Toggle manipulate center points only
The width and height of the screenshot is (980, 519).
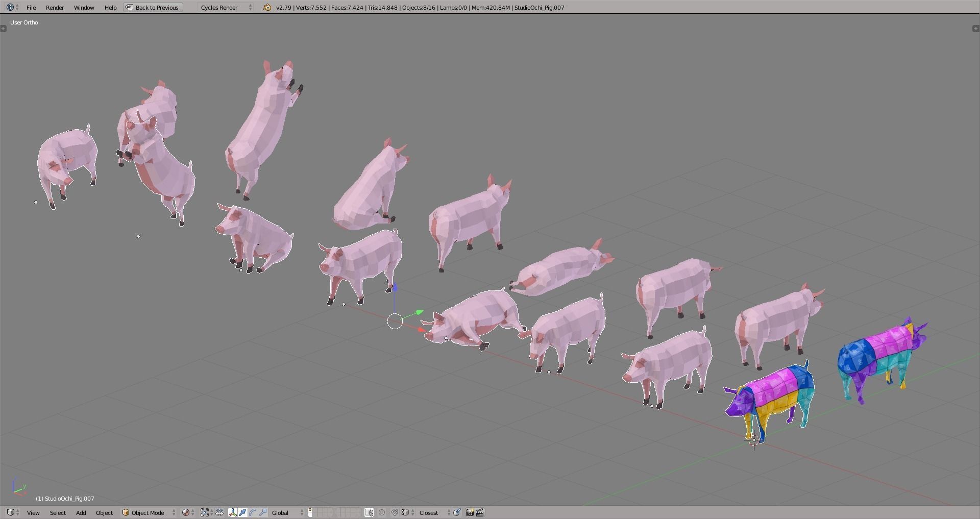click(x=219, y=512)
